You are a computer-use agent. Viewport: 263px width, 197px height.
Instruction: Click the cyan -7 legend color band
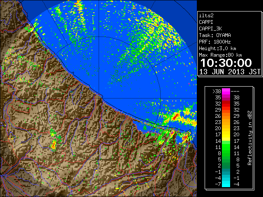(x=226, y=184)
